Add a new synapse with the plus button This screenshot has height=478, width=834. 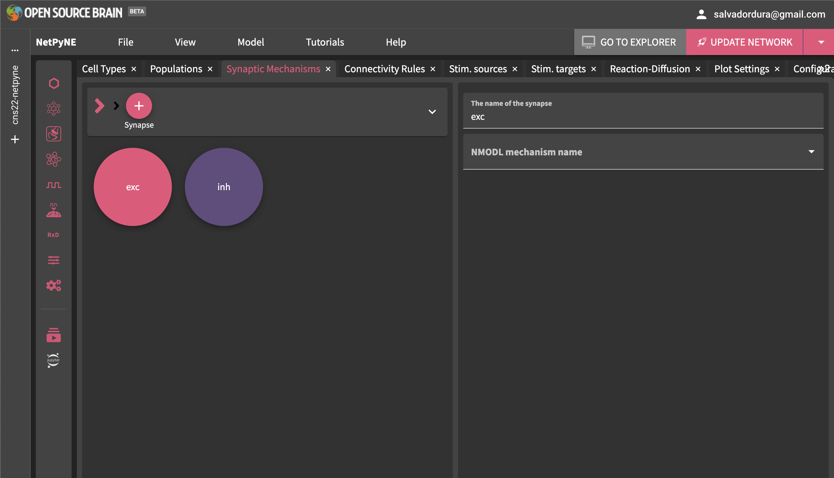point(139,106)
